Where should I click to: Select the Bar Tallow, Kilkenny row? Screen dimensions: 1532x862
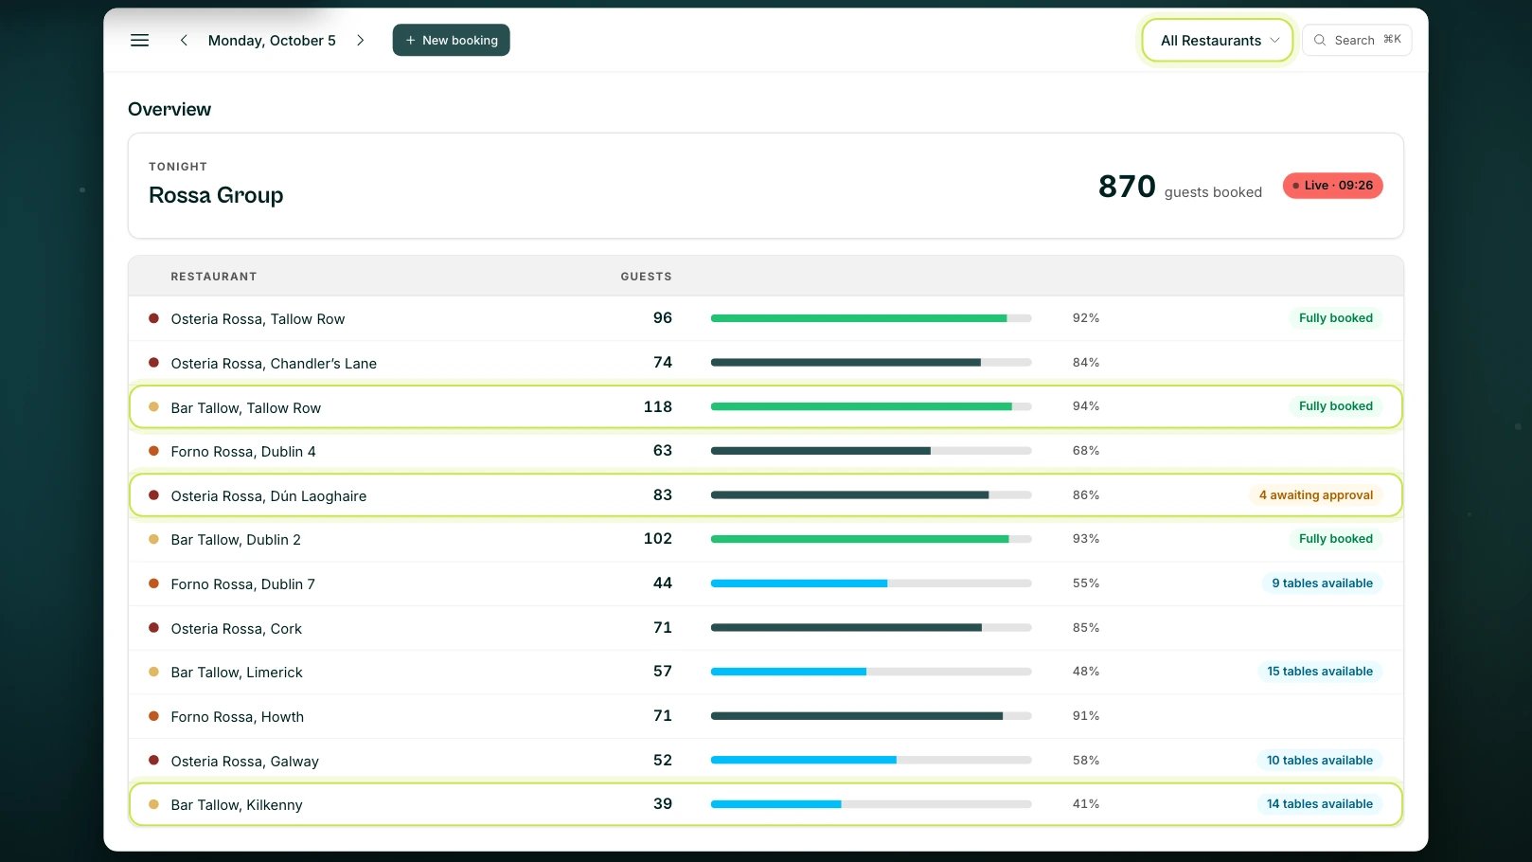click(765, 804)
